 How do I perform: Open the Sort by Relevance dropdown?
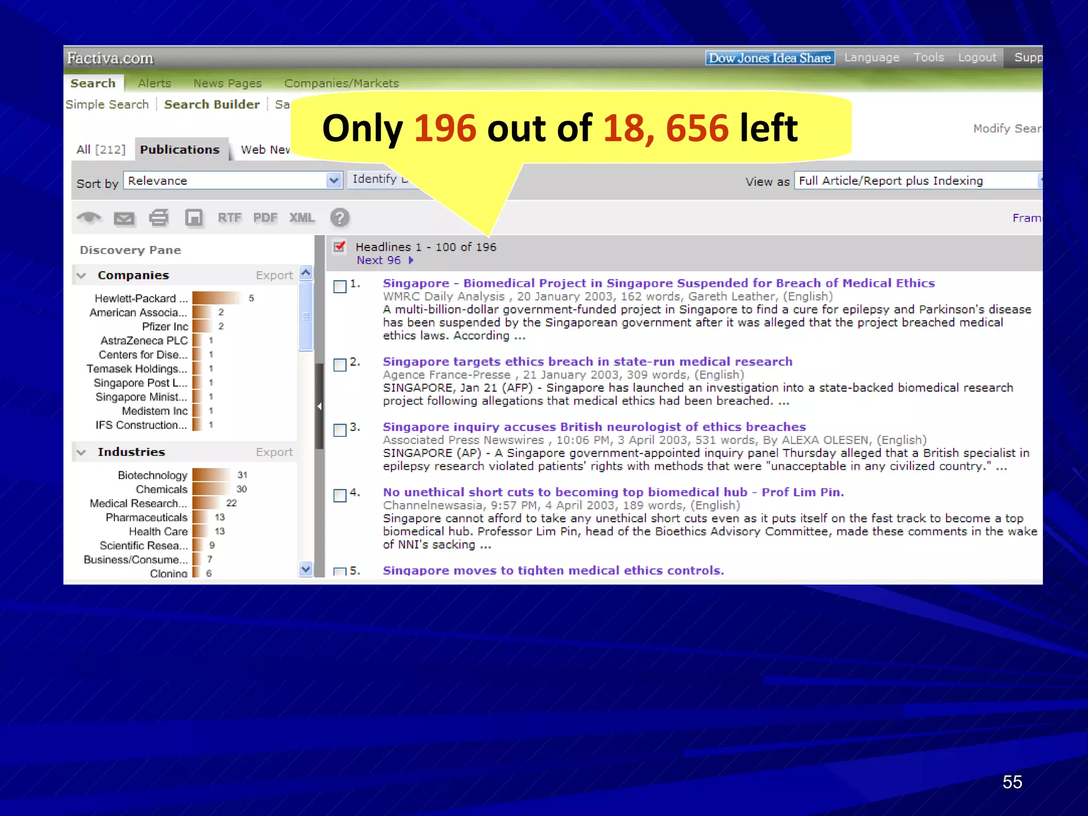(x=333, y=181)
